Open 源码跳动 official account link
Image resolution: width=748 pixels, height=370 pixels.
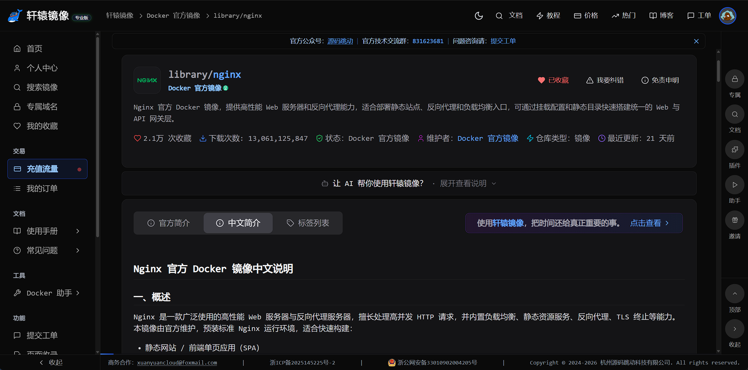tap(340, 41)
